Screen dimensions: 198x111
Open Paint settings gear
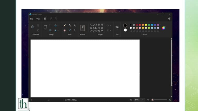pos(169,18)
